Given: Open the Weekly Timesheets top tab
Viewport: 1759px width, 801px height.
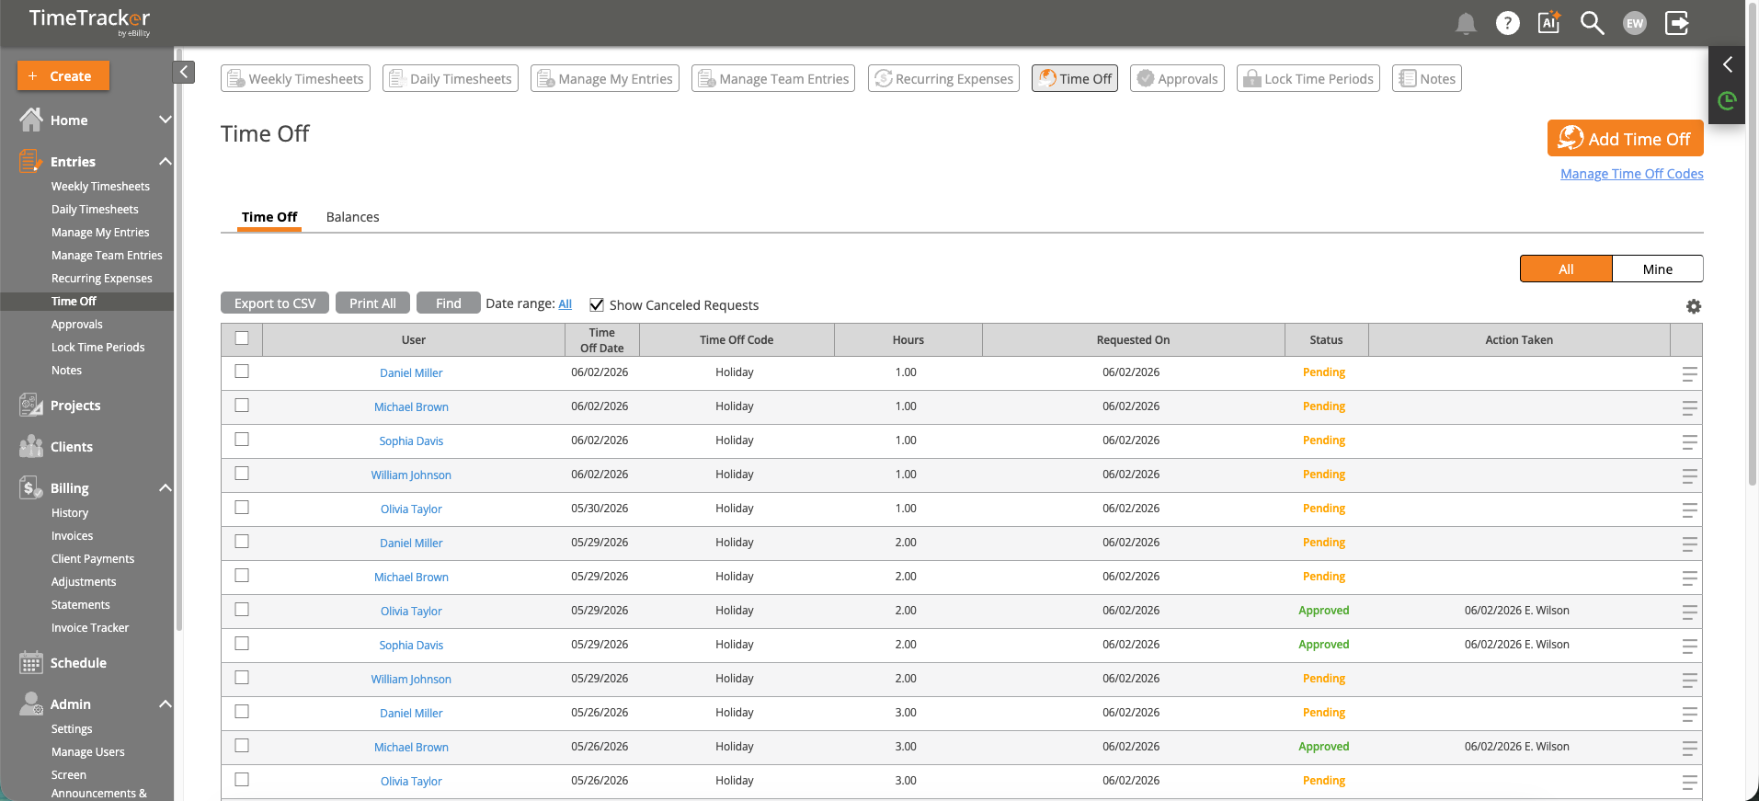Looking at the screenshot, I should (x=295, y=79).
